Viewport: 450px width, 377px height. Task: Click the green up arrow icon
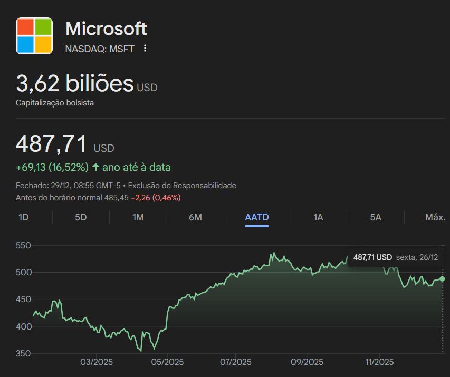95,167
